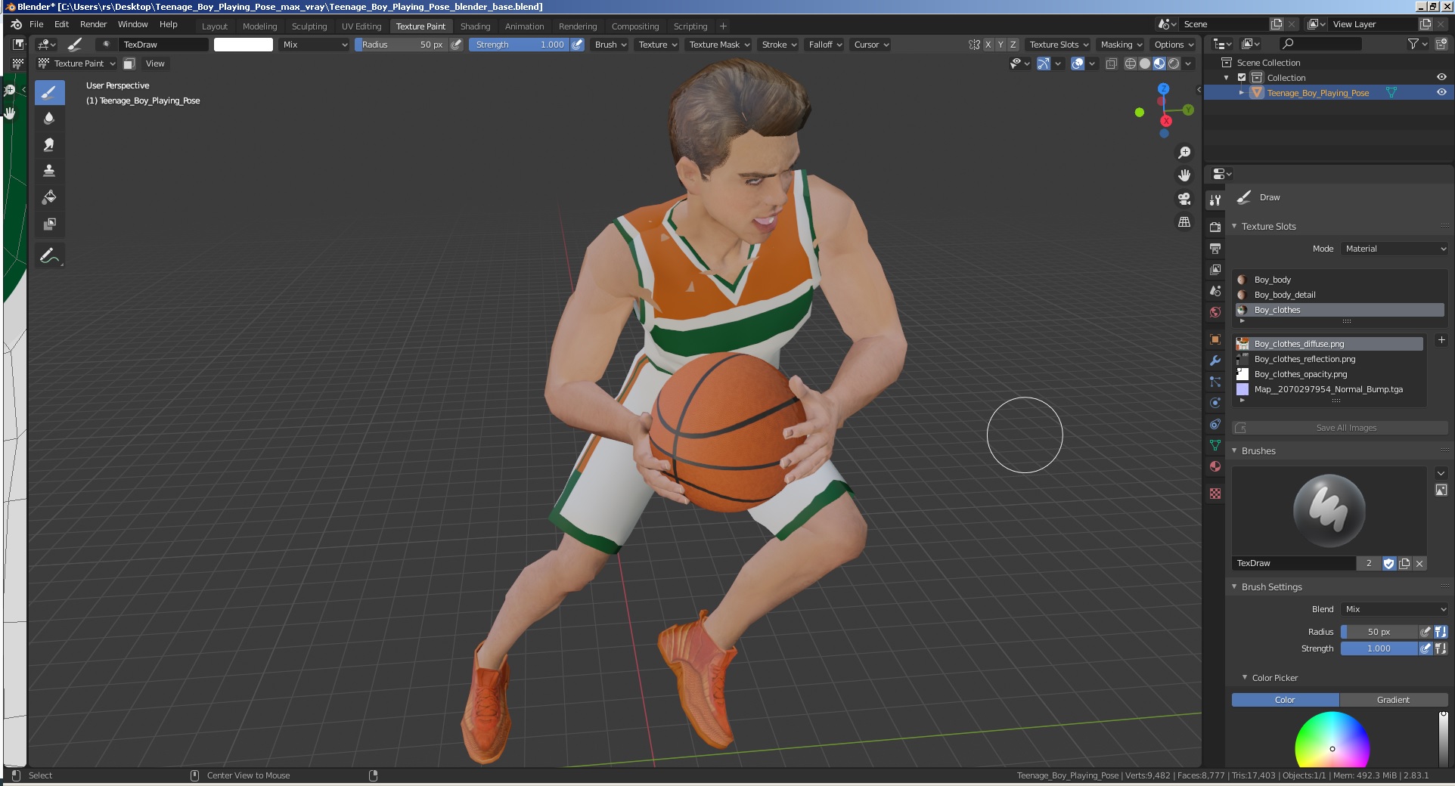
Task: Select the Color button in picker
Action: point(1285,700)
